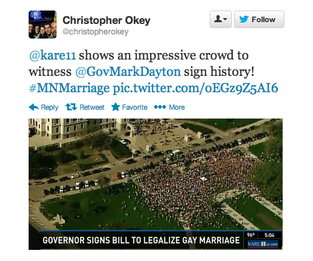Open the aerial crowd photo
Screen dimensions: 313x261
[155, 184]
